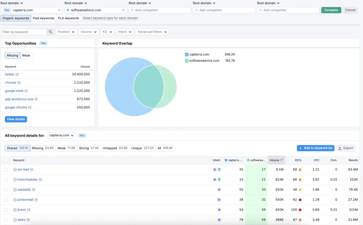Expand the KD filter dropdown
The height and width of the screenshot is (225, 363).
(x=107, y=32)
